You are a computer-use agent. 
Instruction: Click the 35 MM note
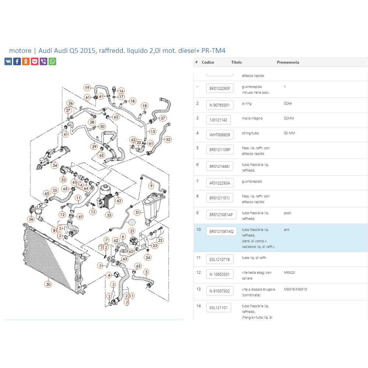pos(289,133)
